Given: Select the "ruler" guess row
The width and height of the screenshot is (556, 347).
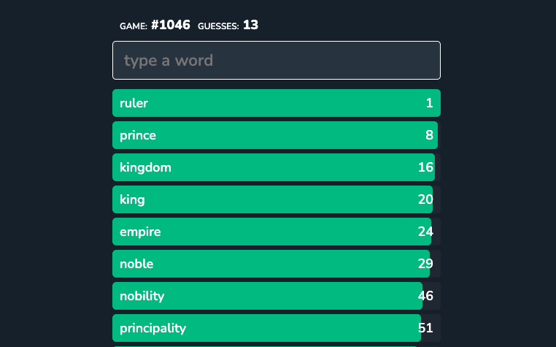Looking at the screenshot, I should 276,103.
